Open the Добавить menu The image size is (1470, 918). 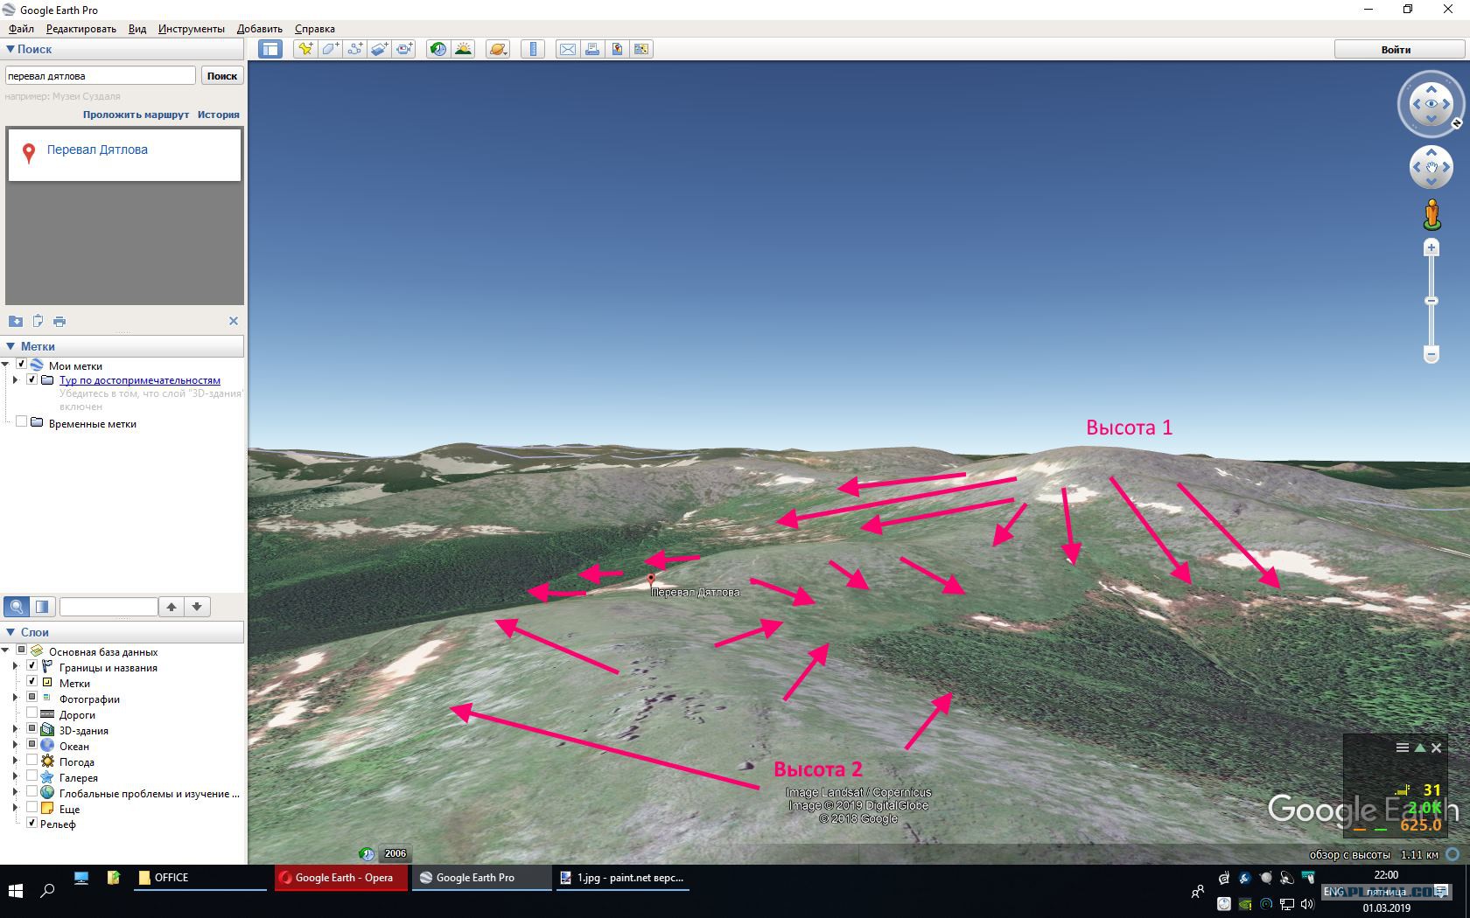(260, 29)
